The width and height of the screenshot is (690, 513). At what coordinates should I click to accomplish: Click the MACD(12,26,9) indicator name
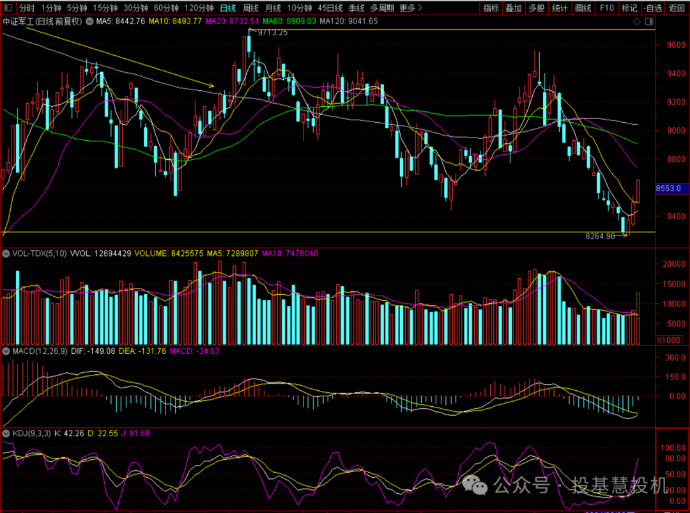pos(40,351)
